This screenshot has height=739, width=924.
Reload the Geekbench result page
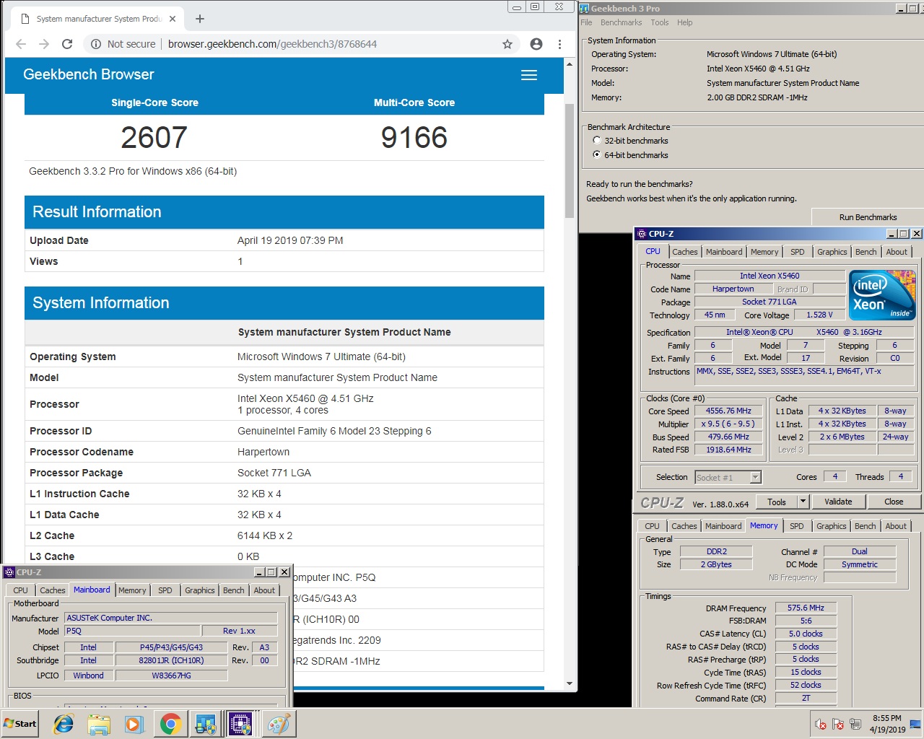pyautogui.click(x=67, y=44)
